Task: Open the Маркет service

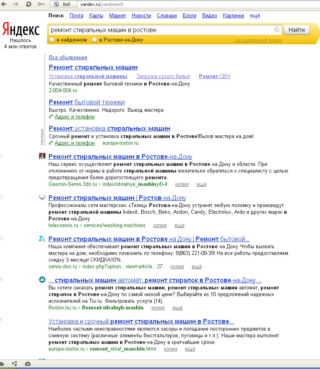Action: pyautogui.click(x=117, y=16)
